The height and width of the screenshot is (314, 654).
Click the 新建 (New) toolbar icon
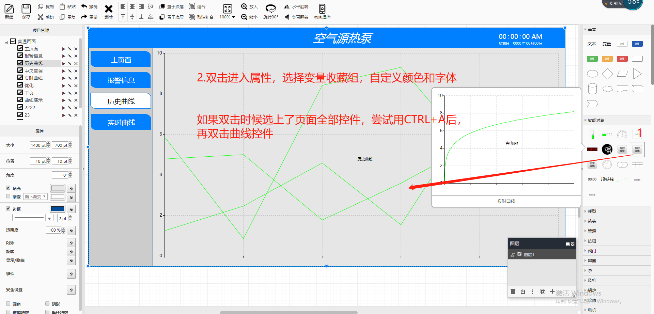tap(9, 9)
